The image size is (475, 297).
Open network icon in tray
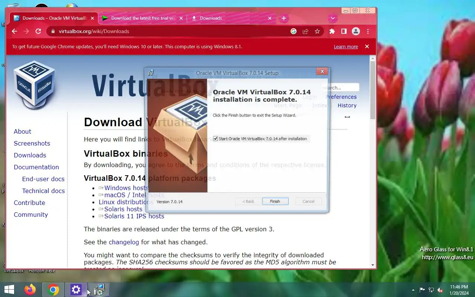click(431, 290)
